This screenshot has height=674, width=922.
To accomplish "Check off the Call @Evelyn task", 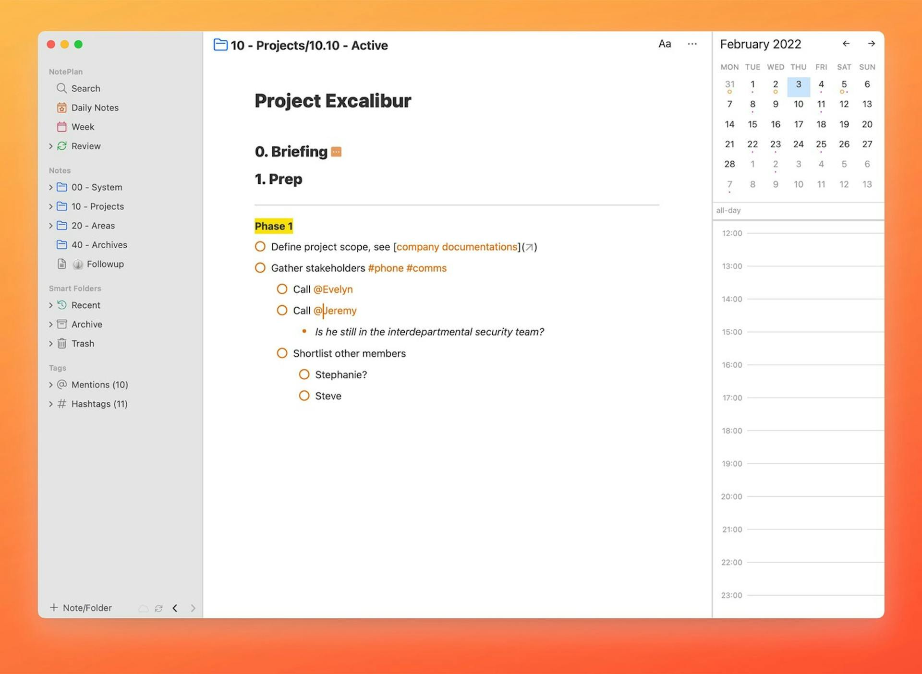I will click(x=282, y=289).
